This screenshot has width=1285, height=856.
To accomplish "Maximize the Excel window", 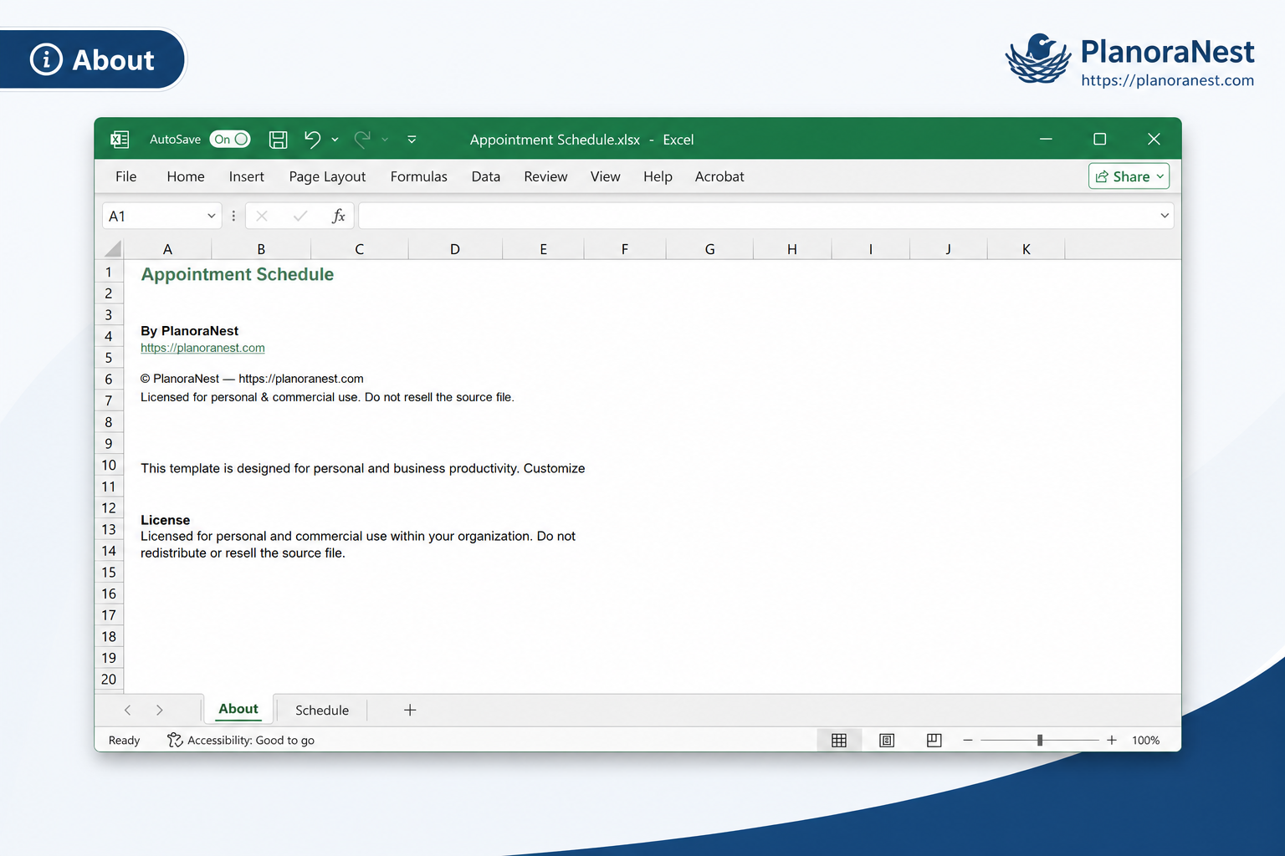I will tap(1100, 139).
